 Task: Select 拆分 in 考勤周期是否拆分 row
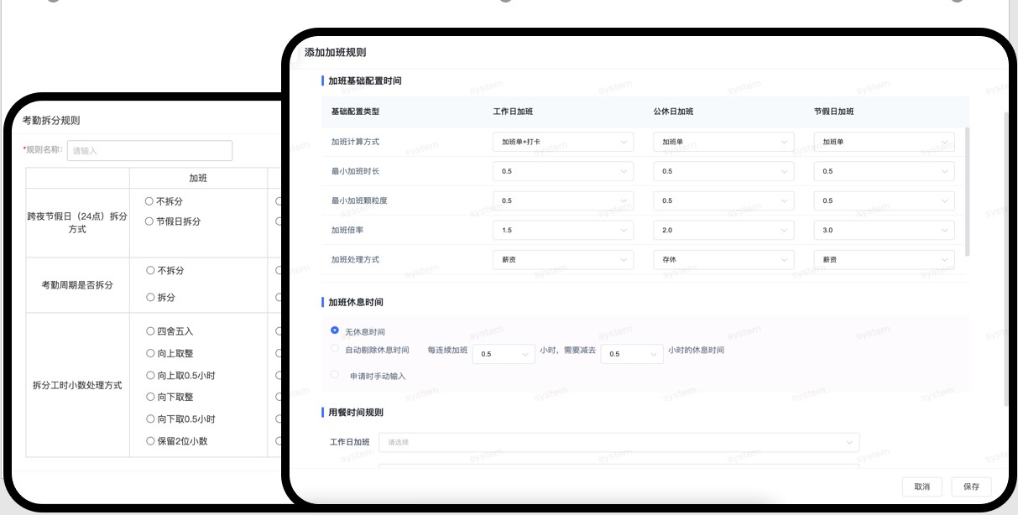(149, 297)
